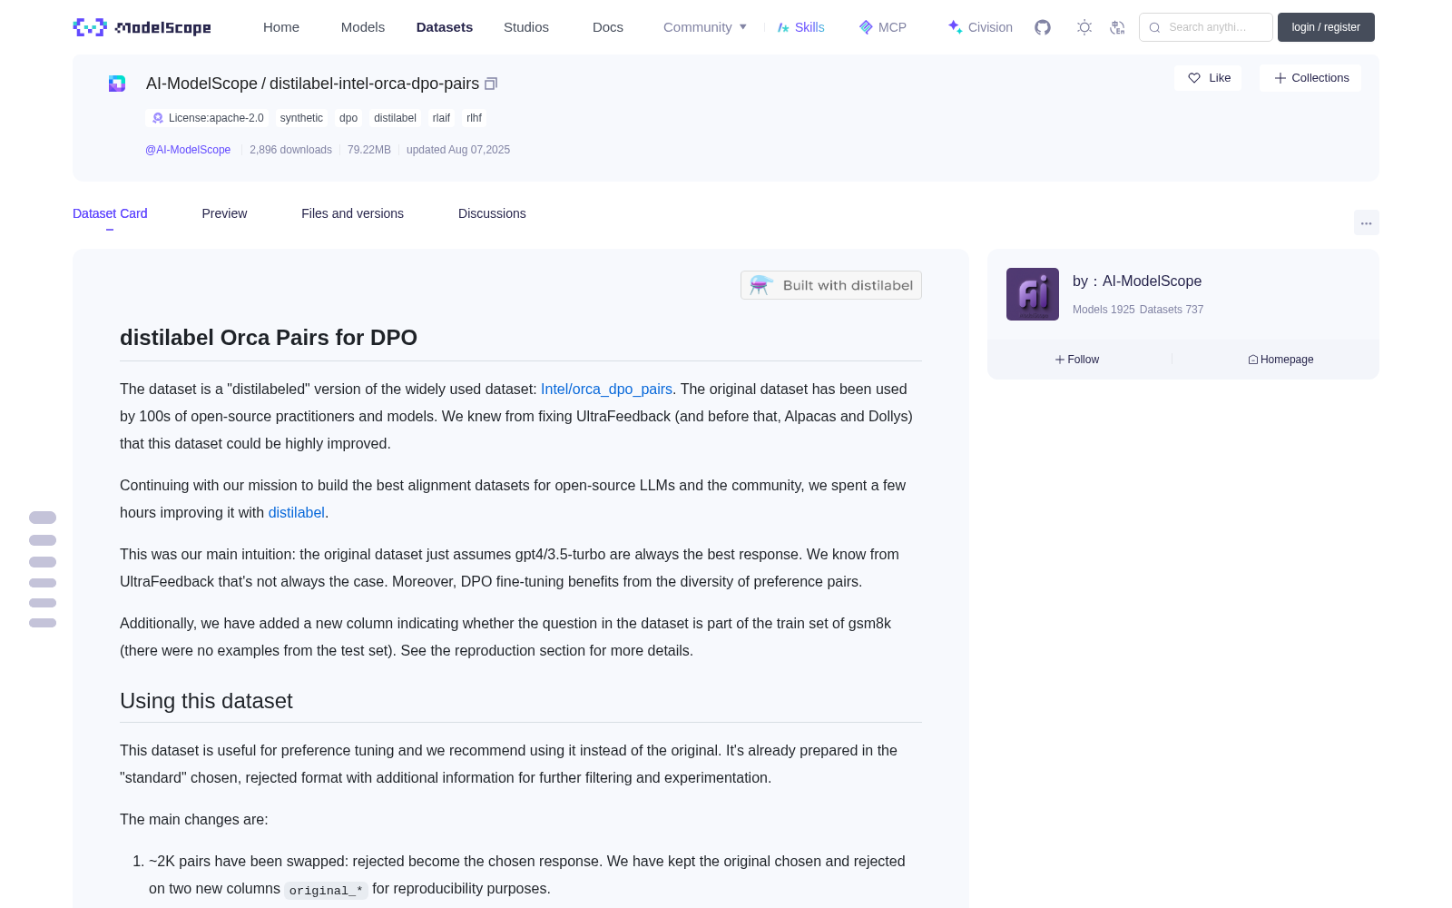Open the Models menu item
Viewport: 1452px width, 908px height.
tap(363, 27)
